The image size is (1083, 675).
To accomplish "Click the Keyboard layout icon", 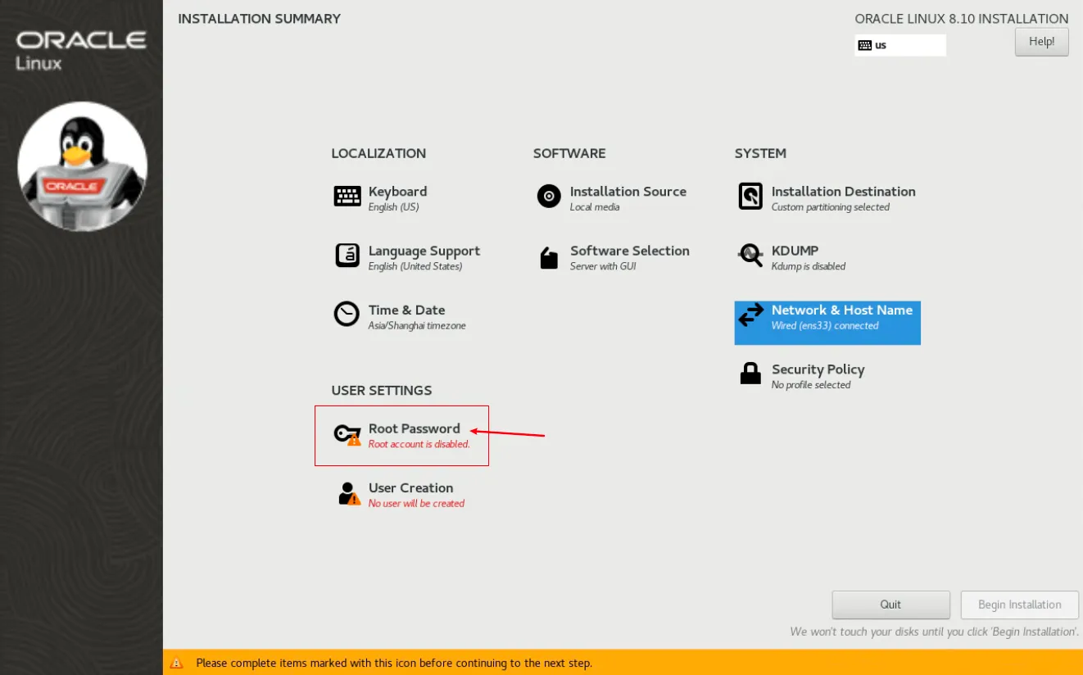I will [x=347, y=197].
